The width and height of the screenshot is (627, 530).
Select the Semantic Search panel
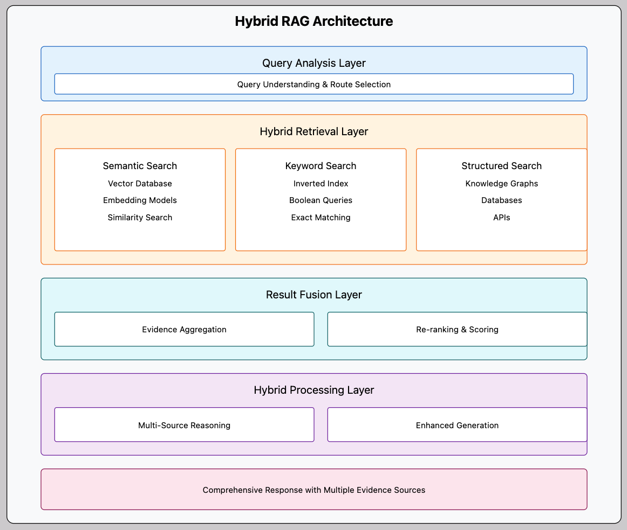click(140, 166)
